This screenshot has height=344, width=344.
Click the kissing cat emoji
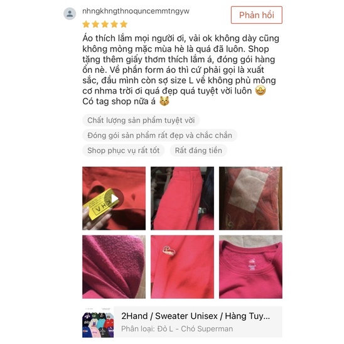(x=164, y=101)
